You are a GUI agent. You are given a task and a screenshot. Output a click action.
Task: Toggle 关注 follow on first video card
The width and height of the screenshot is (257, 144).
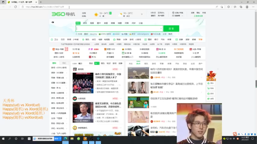115,69
